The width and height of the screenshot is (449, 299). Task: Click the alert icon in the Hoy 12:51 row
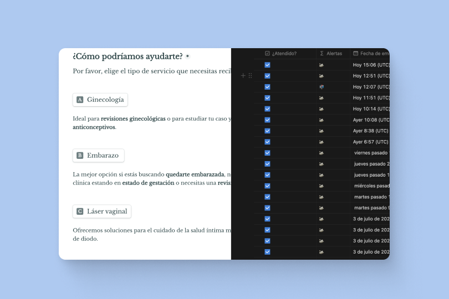pyautogui.click(x=322, y=76)
